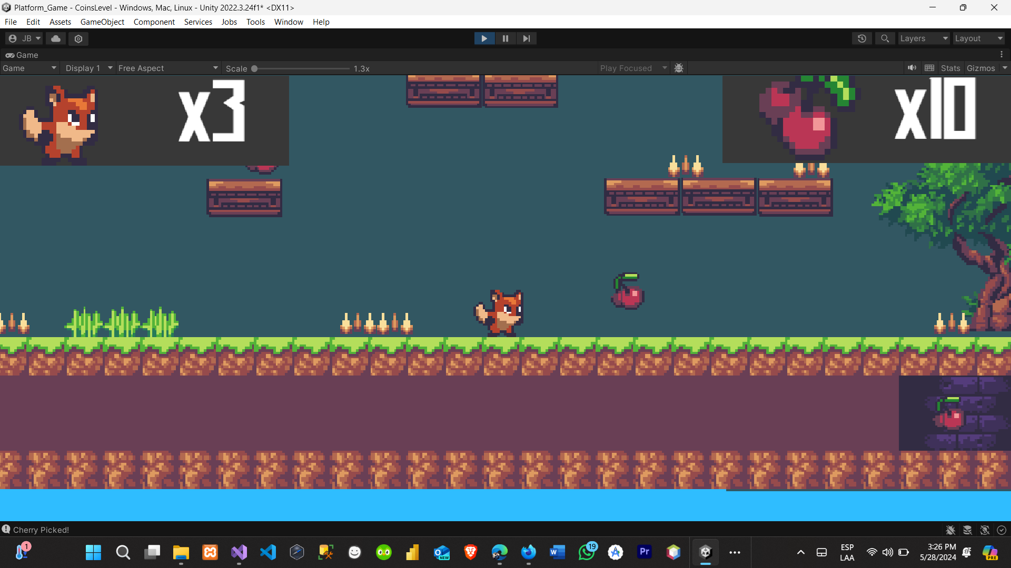Viewport: 1011px width, 568px height.
Task: Open the Game view options kebab menu
Action: (x=1002, y=55)
